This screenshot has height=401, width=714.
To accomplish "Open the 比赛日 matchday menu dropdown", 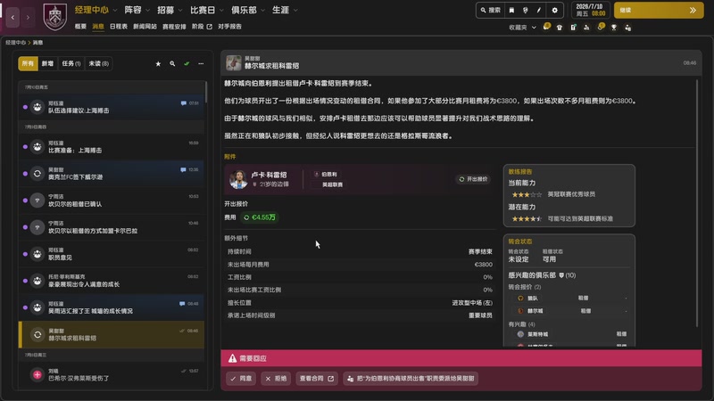I will pyautogui.click(x=207, y=10).
